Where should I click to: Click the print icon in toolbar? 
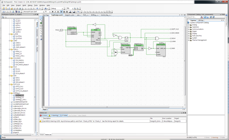coord(20,9)
